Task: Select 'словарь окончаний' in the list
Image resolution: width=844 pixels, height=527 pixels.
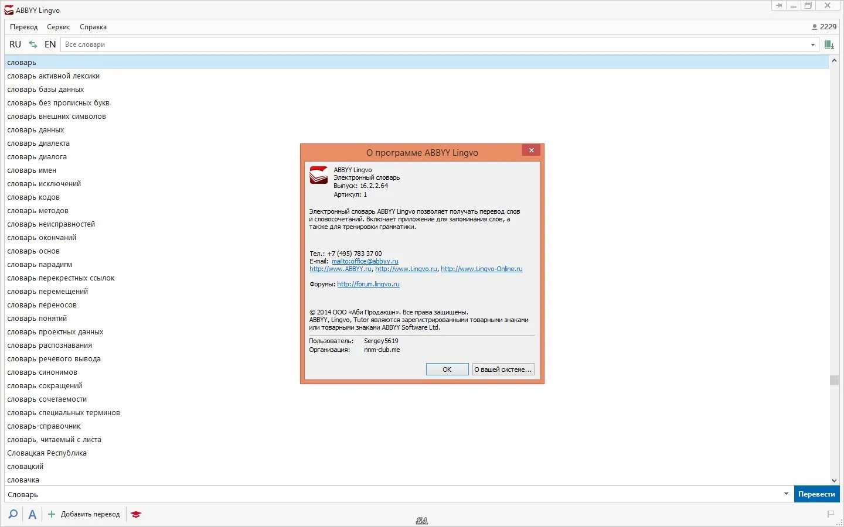Action: click(x=42, y=237)
